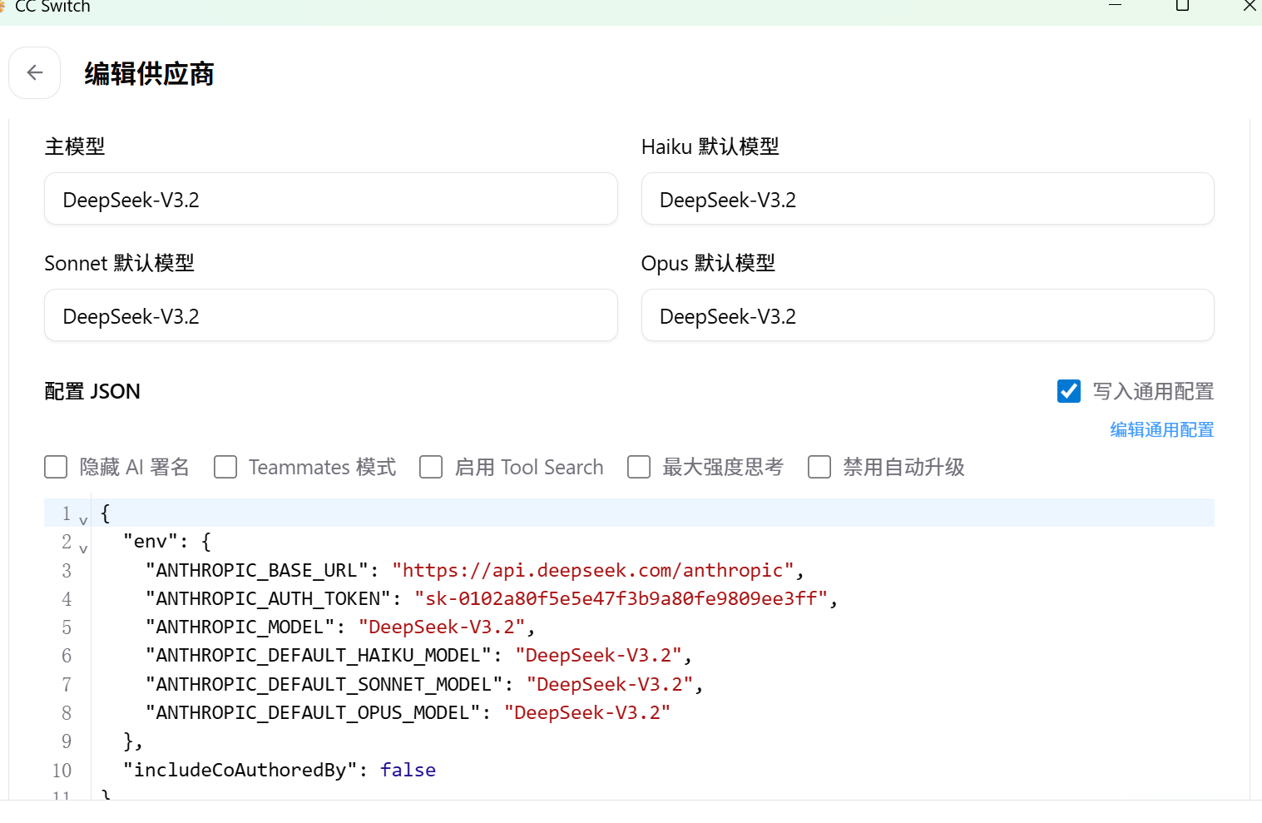The image size is (1262, 823).
Task: Click line number 10 in the gutter
Action: point(62,770)
